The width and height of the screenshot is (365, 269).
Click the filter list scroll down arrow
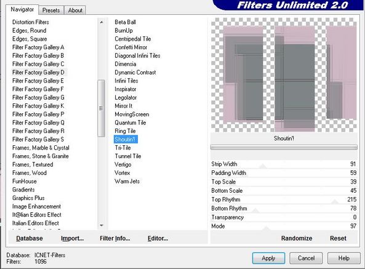102,225
